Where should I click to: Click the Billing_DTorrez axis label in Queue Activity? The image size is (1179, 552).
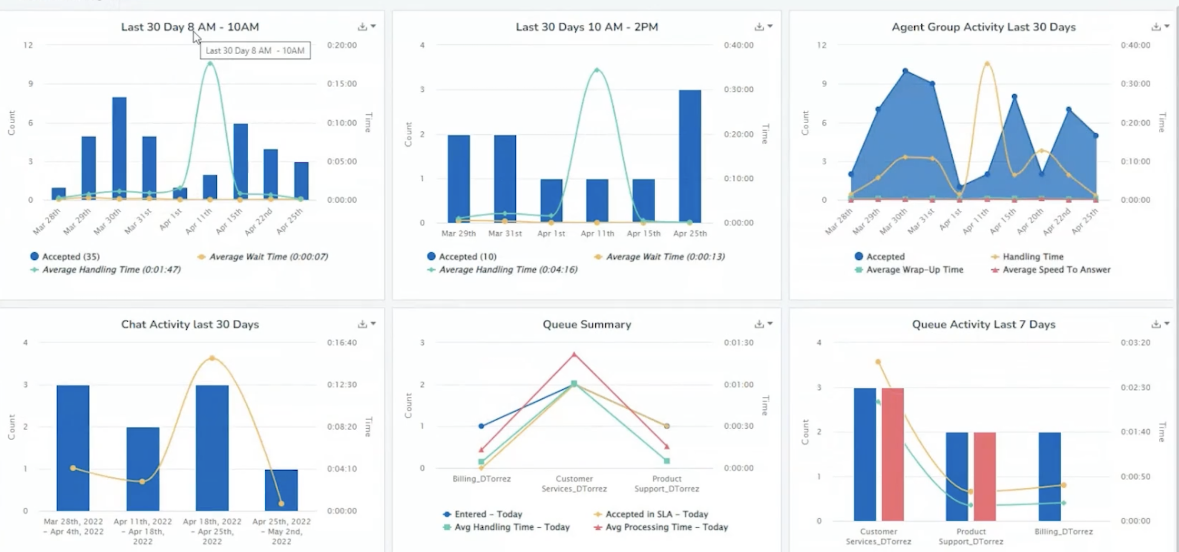[1063, 531]
